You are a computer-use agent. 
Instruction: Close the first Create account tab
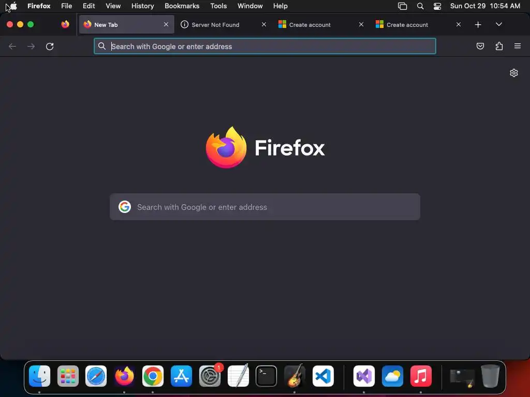(361, 24)
